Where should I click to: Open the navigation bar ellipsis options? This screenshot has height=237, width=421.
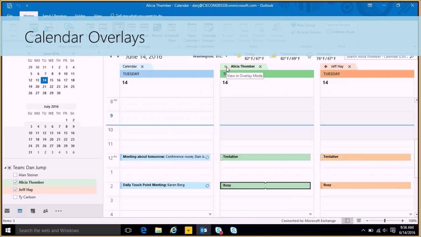(x=59, y=211)
